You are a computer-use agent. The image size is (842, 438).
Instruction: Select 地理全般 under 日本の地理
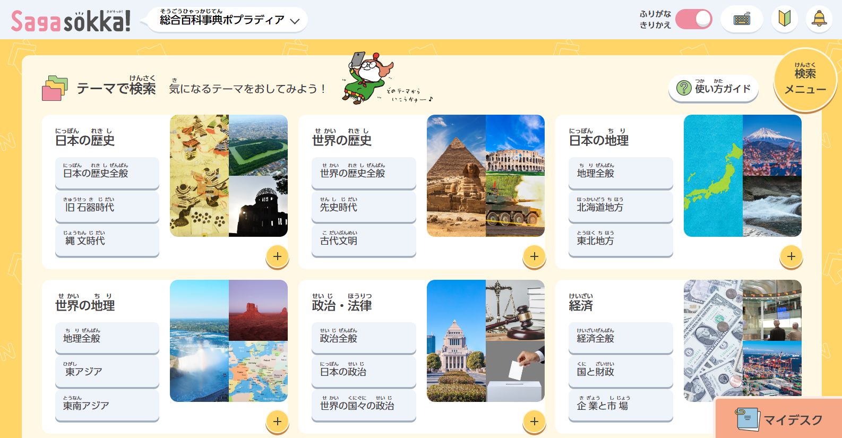(x=621, y=173)
